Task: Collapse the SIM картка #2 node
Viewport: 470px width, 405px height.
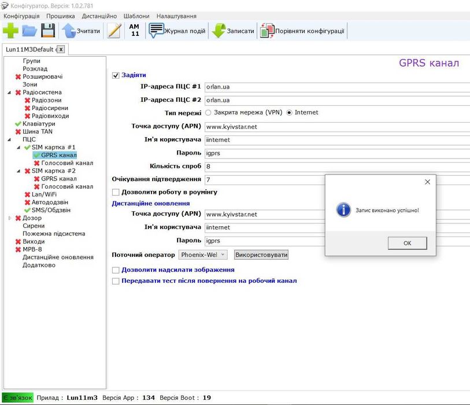Action: (x=18, y=171)
